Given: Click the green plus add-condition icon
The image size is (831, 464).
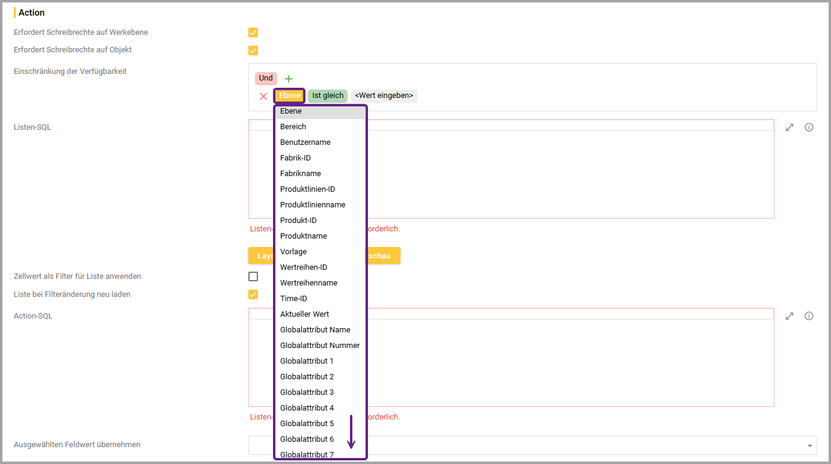Looking at the screenshot, I should [289, 79].
